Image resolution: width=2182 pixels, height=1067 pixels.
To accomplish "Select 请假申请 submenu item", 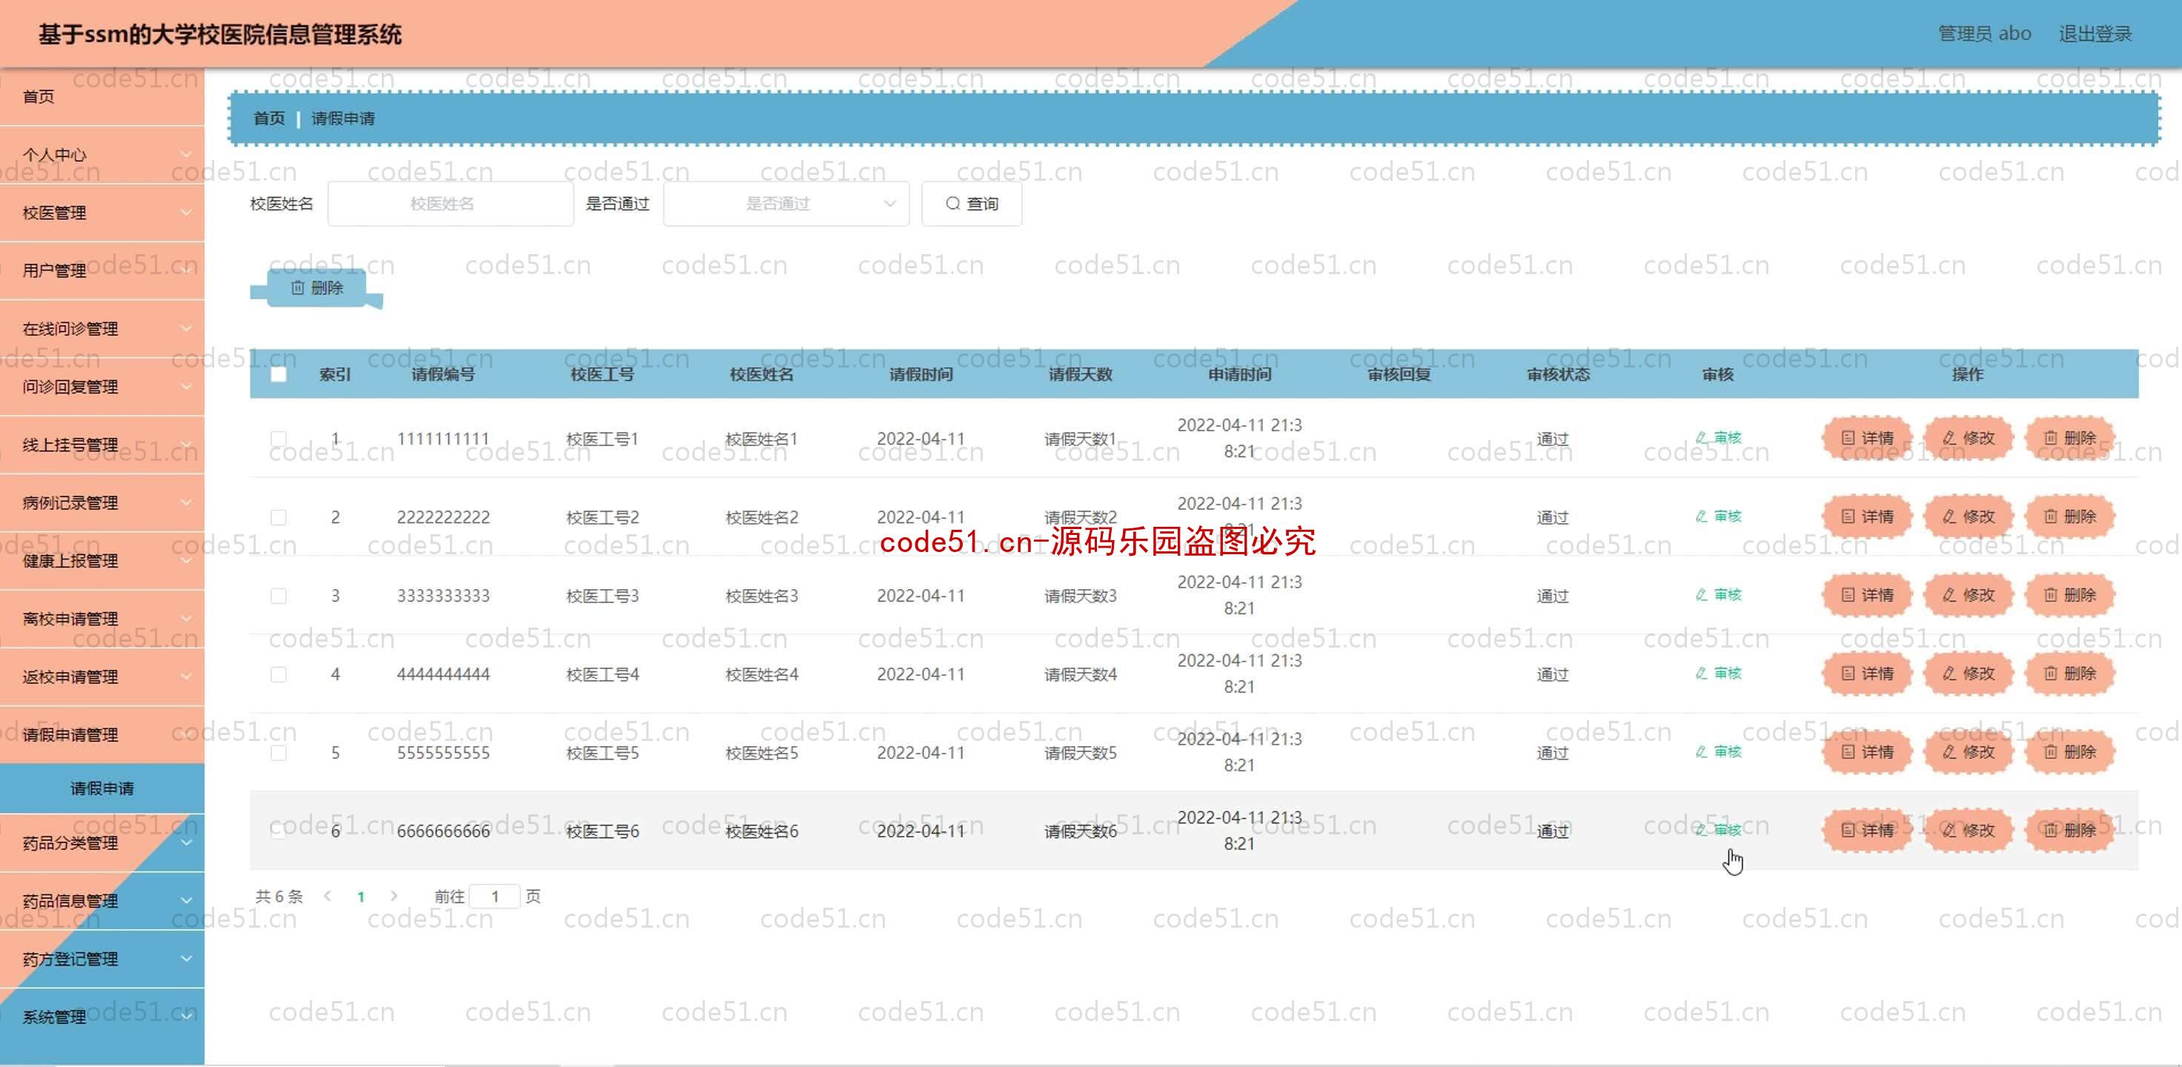I will (102, 788).
